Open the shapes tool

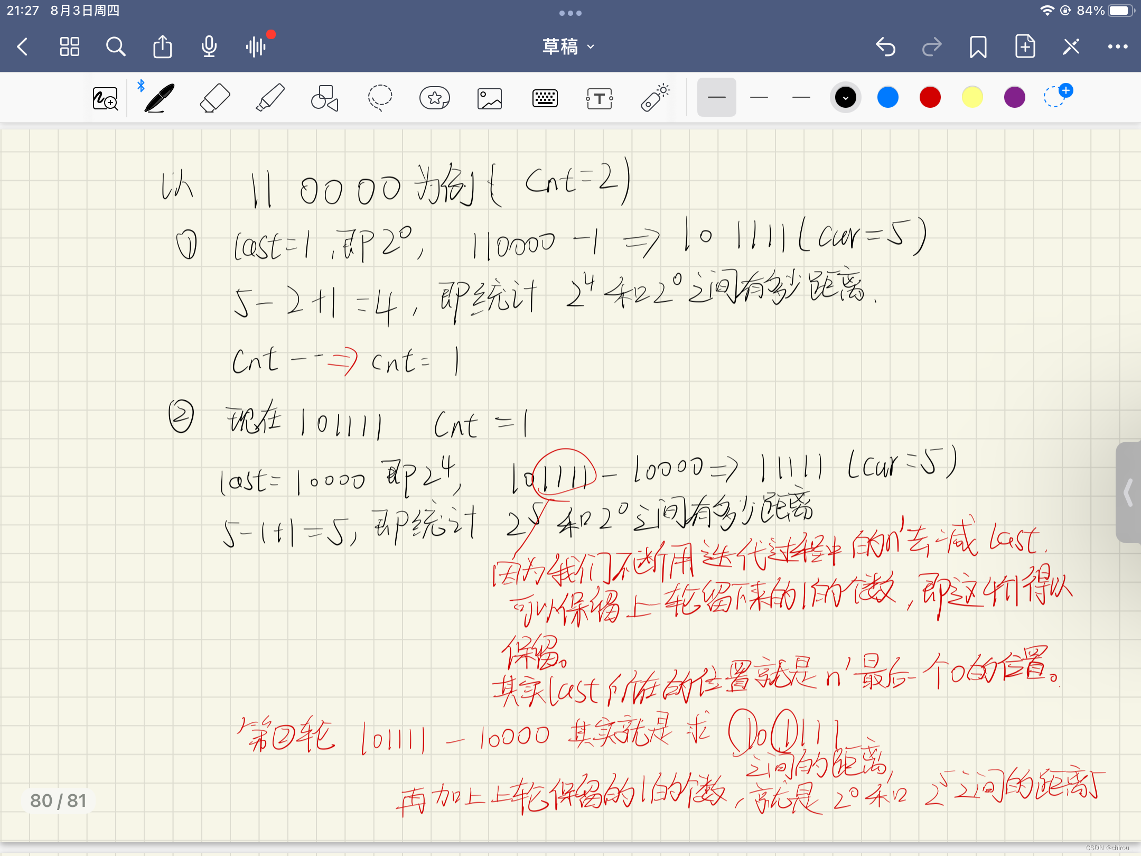(x=324, y=98)
